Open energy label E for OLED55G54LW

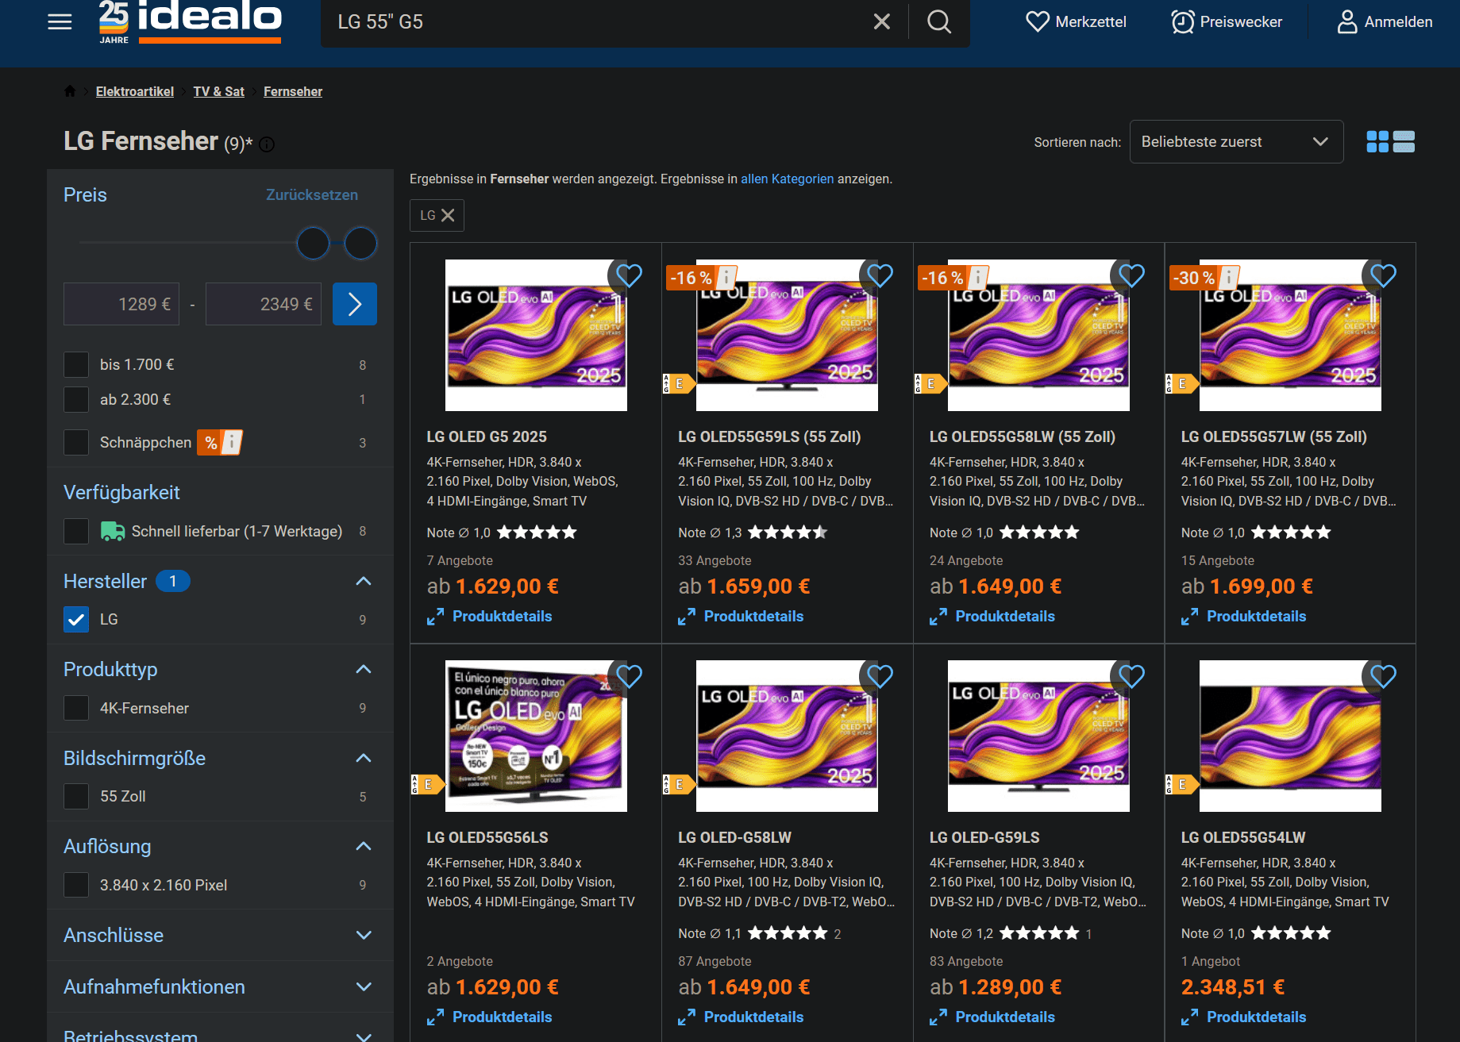tap(1182, 785)
